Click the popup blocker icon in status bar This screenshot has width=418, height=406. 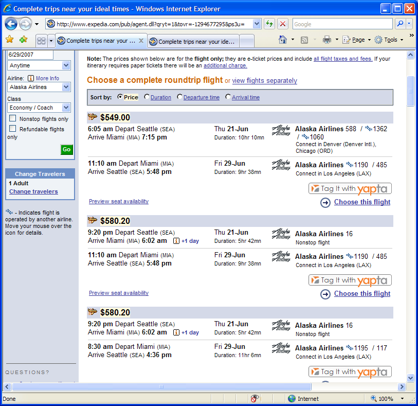[x=255, y=398]
